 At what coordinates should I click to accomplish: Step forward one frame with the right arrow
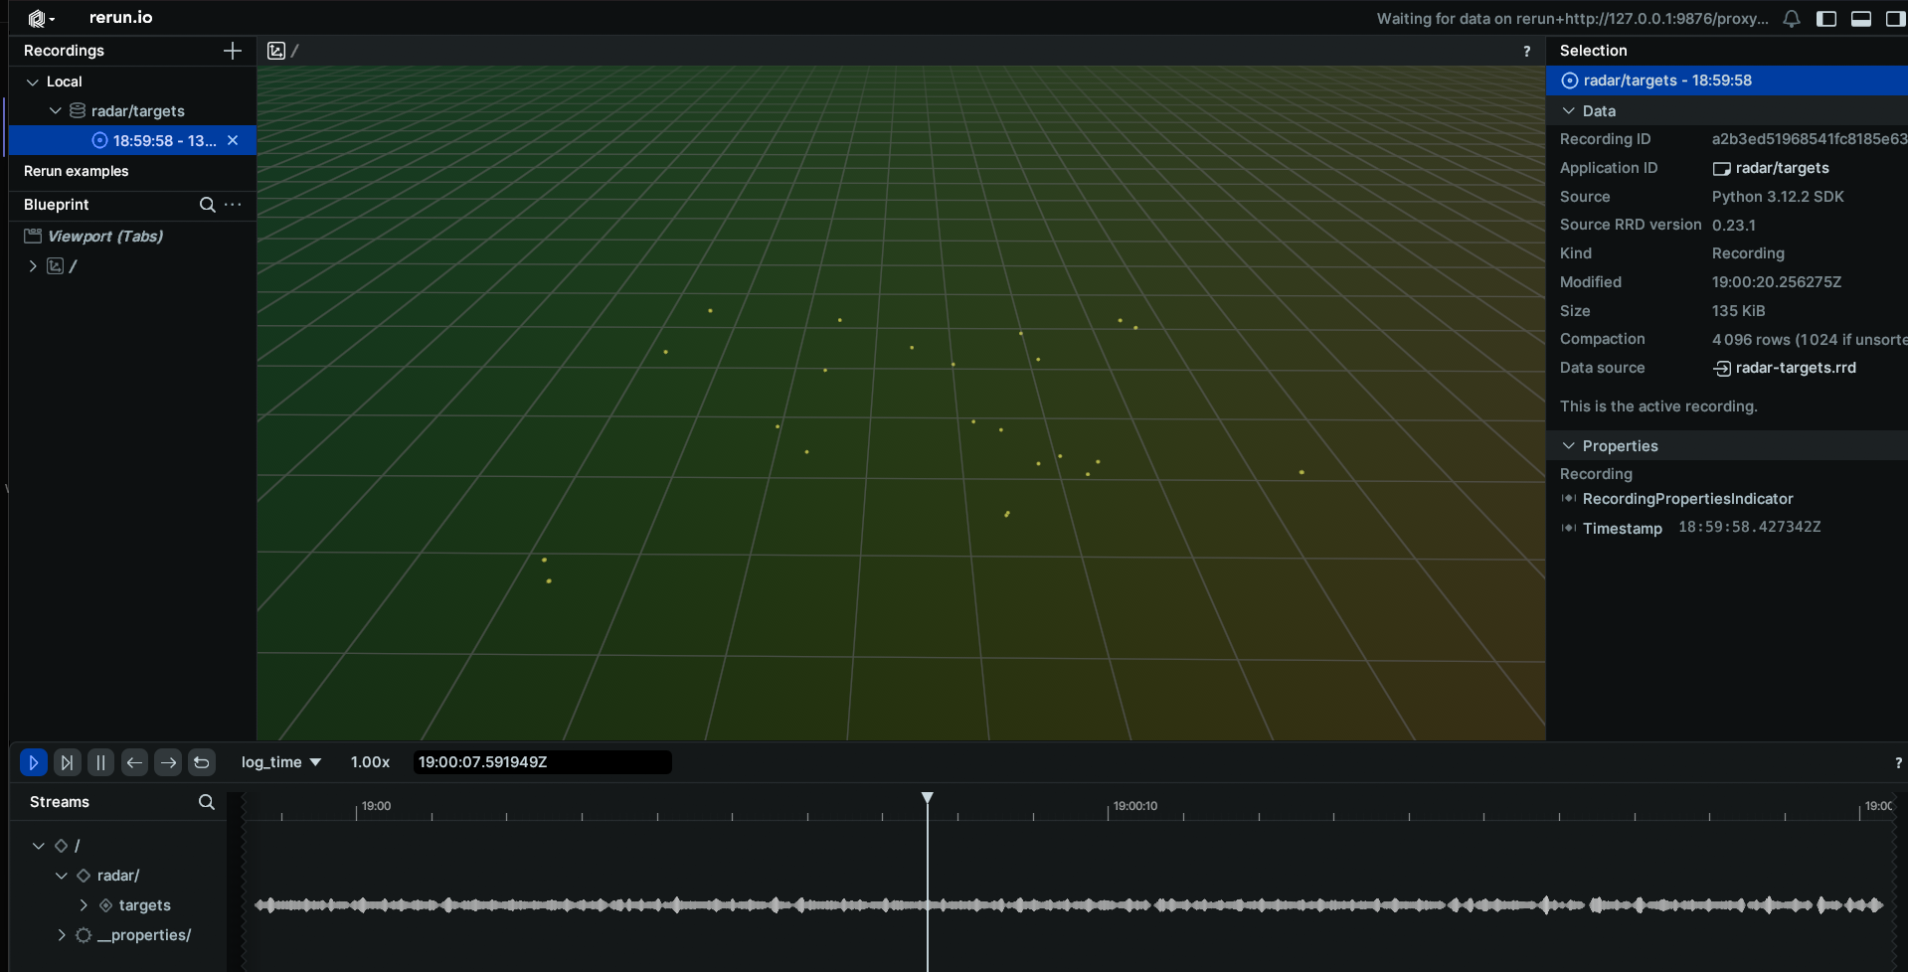(168, 762)
